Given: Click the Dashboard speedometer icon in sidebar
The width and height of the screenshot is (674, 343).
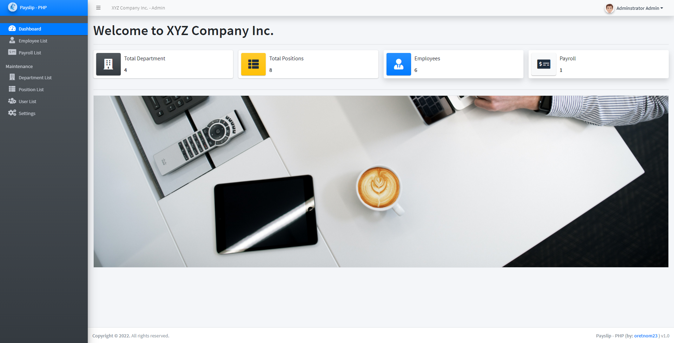Looking at the screenshot, I should [12, 28].
